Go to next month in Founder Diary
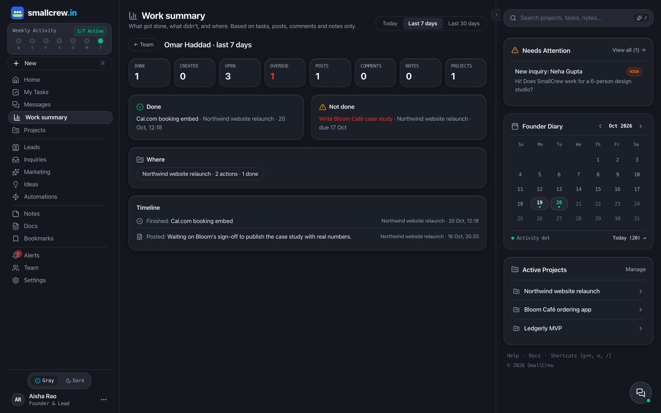 (x=640, y=126)
